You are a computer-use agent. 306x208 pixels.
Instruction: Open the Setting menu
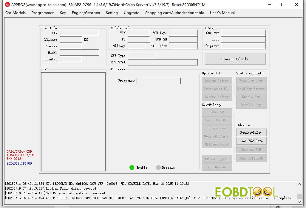click(x=112, y=13)
